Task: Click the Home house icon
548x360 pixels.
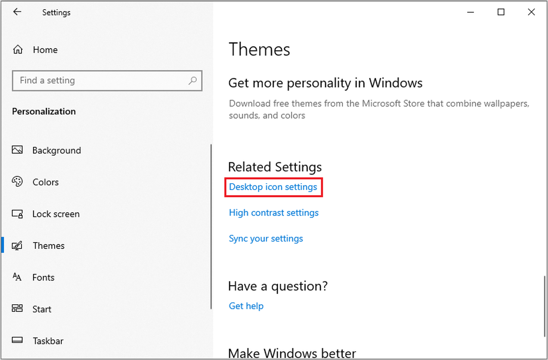Action: click(18, 50)
